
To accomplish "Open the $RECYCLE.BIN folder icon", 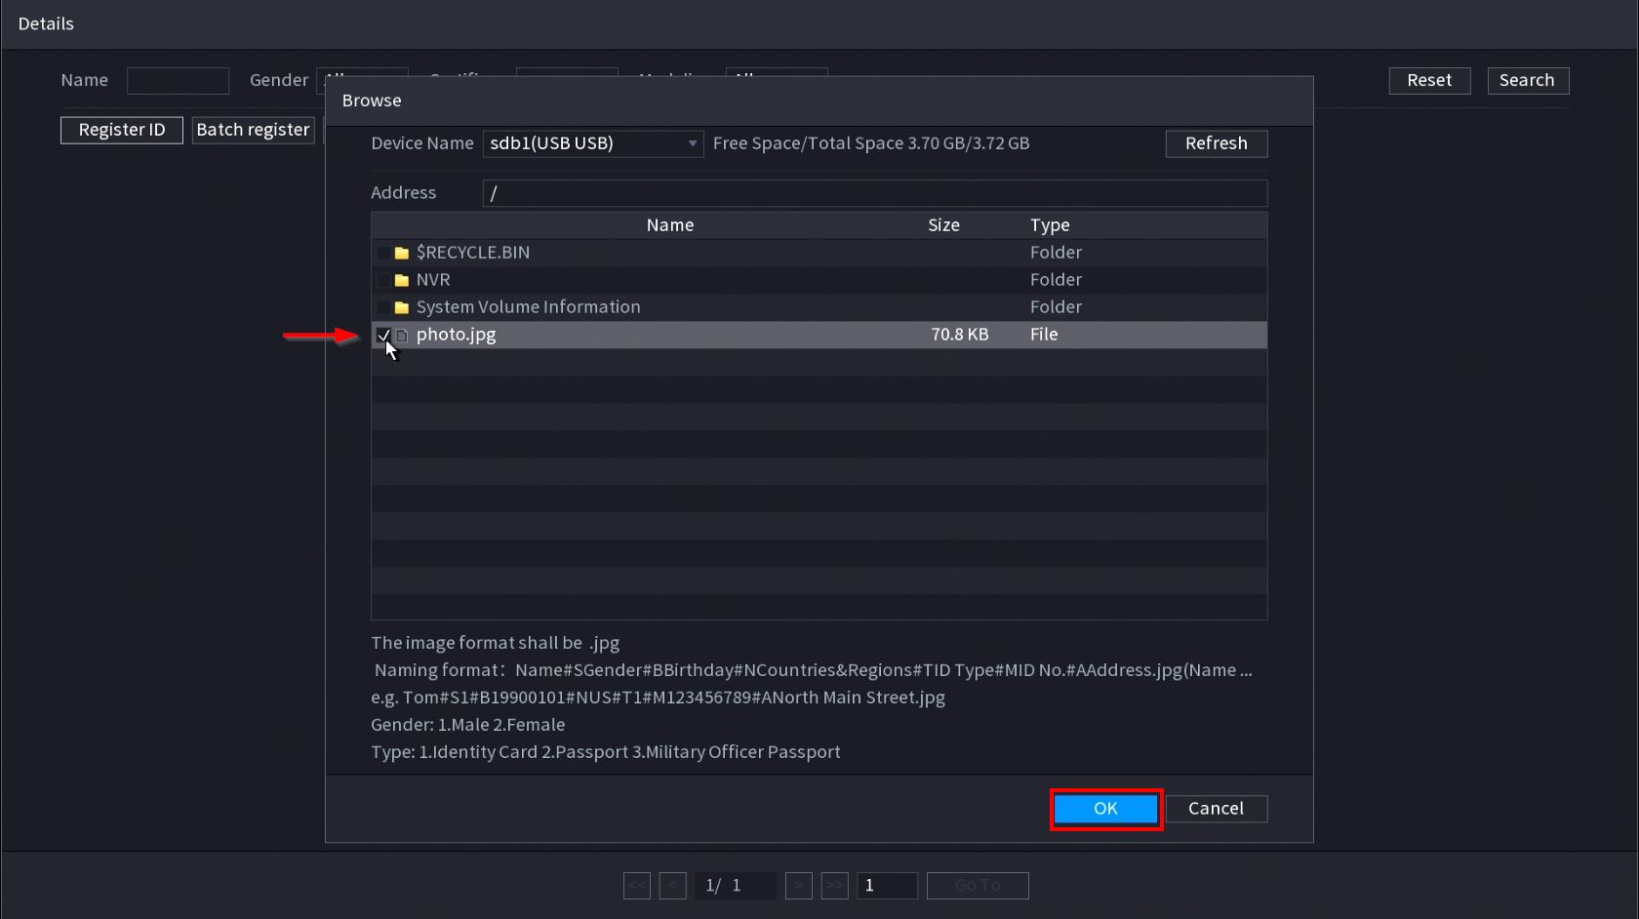I will coord(401,253).
